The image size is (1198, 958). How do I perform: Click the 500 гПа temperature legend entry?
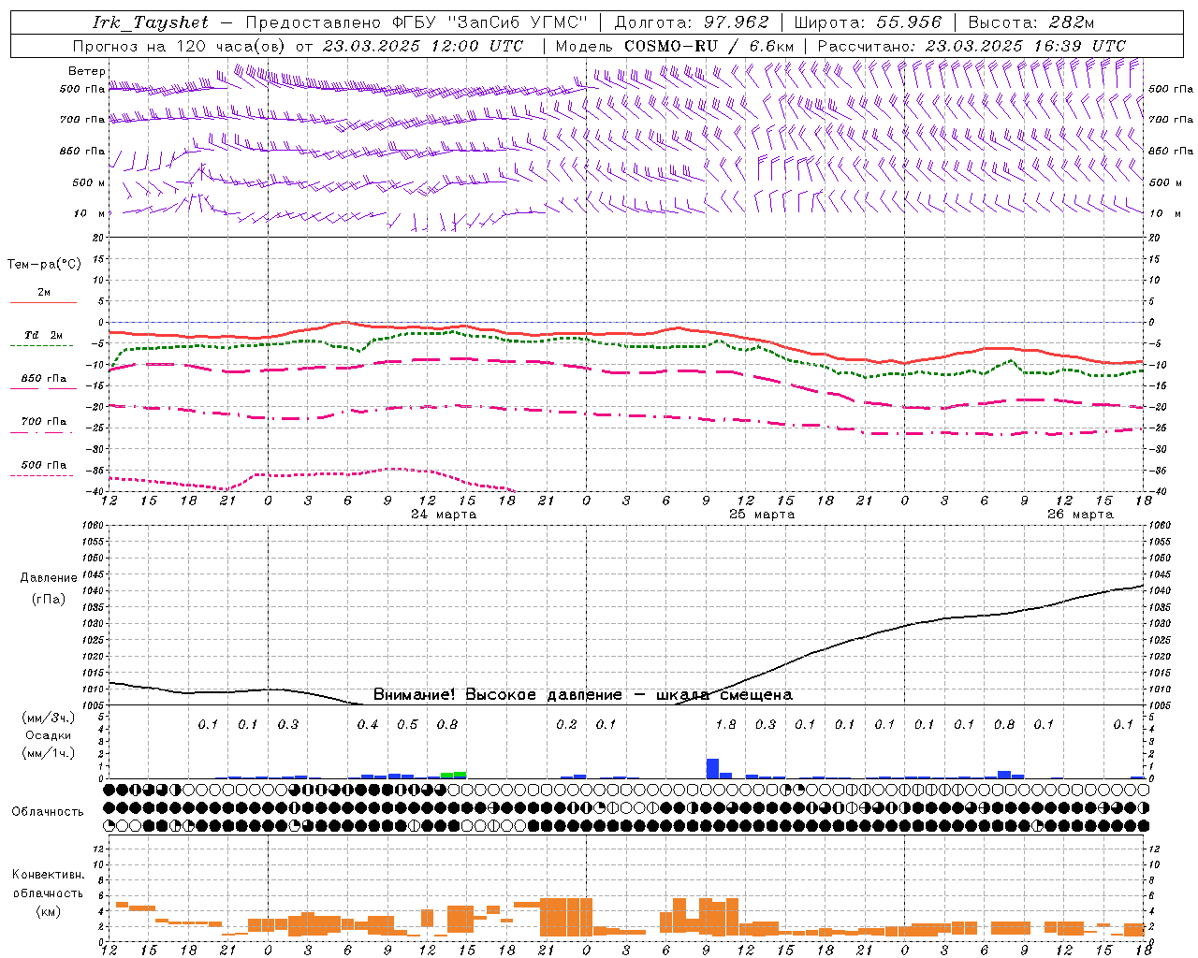44,465
